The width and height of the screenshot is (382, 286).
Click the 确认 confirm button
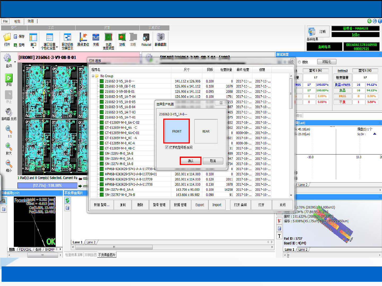191,161
